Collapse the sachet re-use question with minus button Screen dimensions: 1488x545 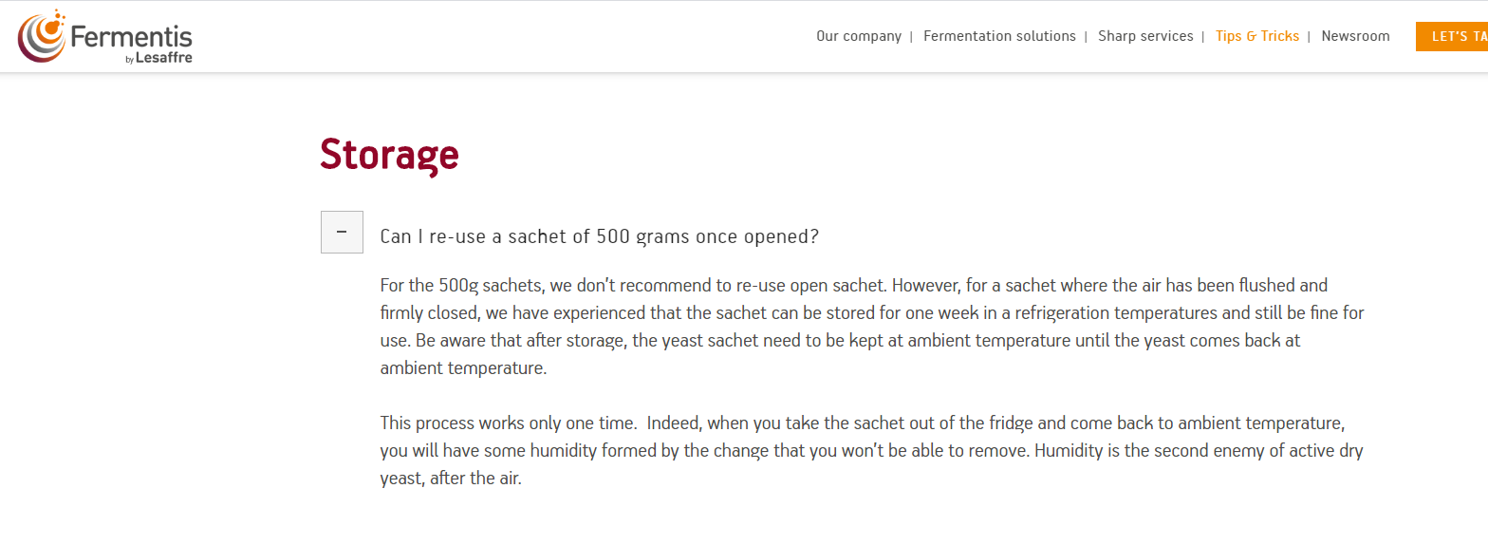342,232
